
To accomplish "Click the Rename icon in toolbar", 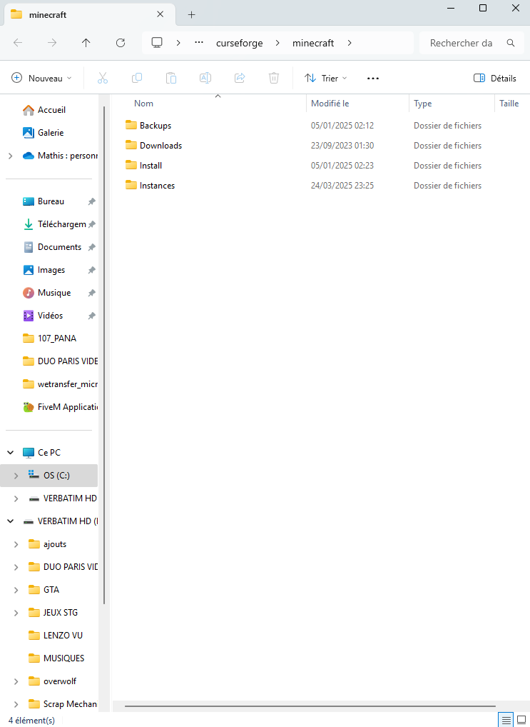I will tap(205, 78).
